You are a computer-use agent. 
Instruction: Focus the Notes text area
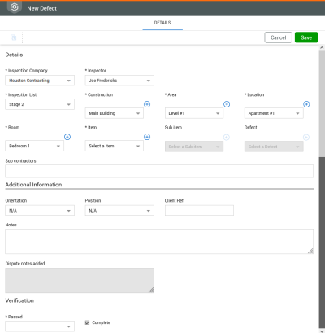(159, 242)
